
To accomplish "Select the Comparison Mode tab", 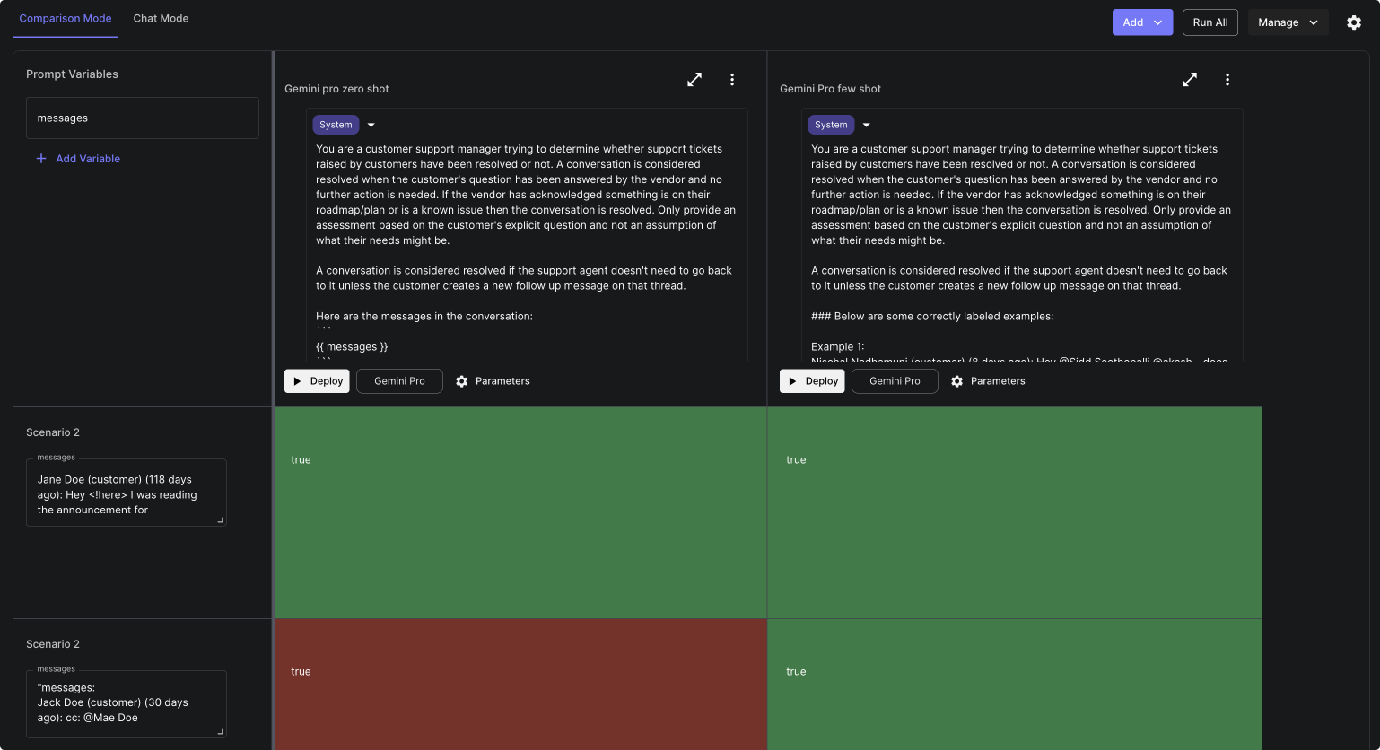I will (x=65, y=18).
